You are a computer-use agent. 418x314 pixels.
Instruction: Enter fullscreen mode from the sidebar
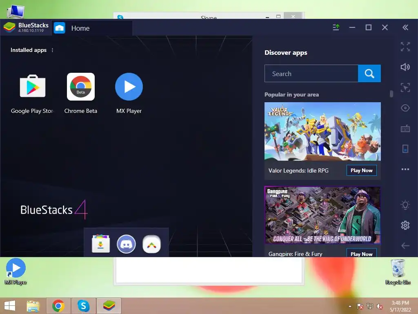[x=405, y=47]
